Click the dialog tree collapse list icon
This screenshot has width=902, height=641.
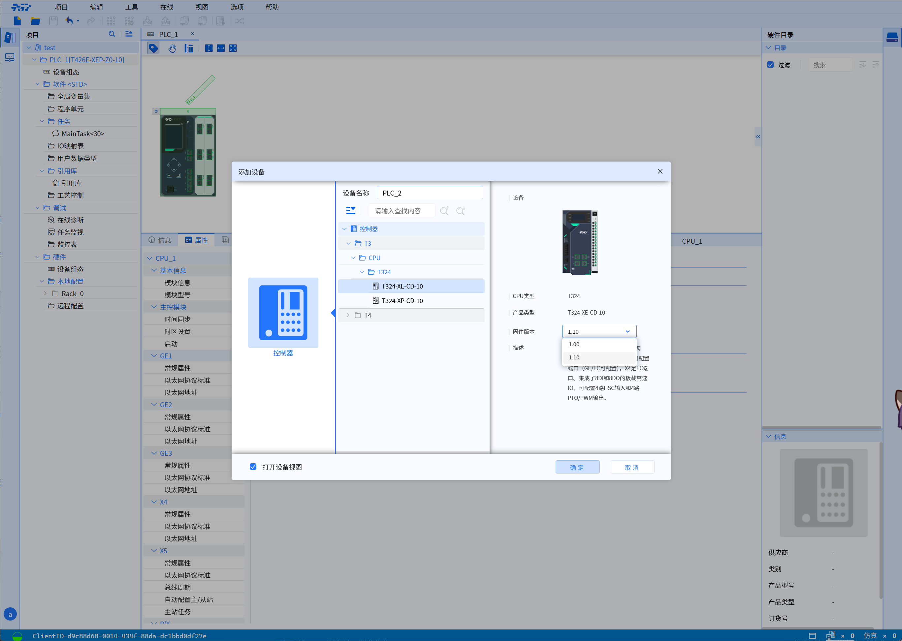click(x=350, y=210)
